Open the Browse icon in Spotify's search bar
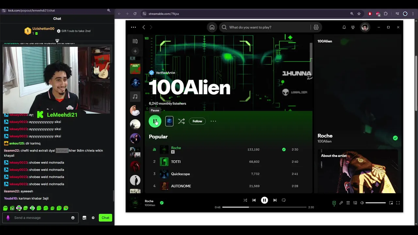 pyautogui.click(x=316, y=27)
